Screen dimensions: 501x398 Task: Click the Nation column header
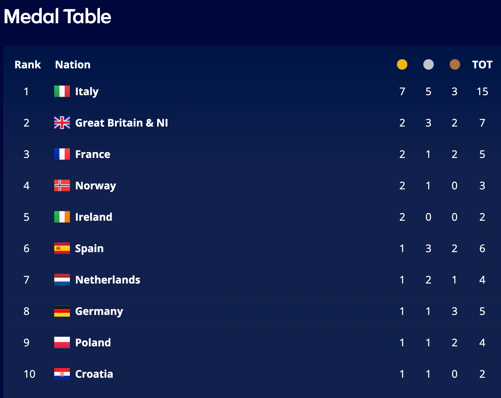73,64
